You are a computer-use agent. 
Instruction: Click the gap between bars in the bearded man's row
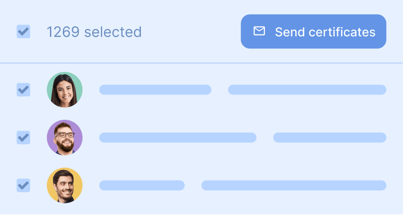(265, 137)
